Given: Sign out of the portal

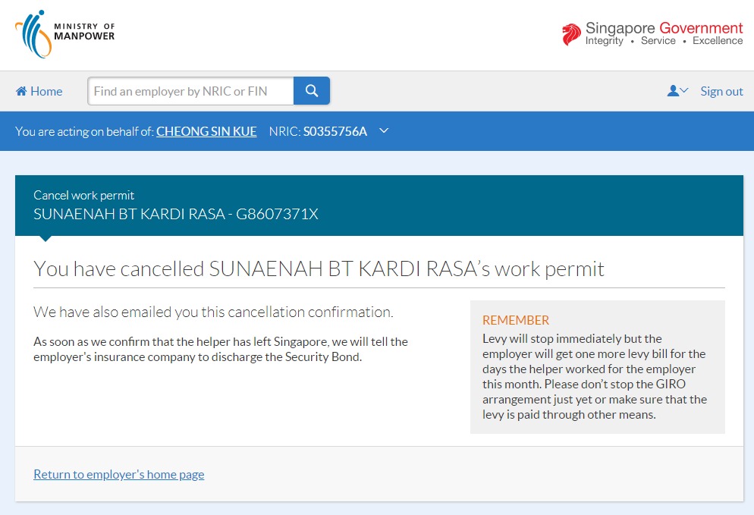Looking at the screenshot, I should point(721,91).
